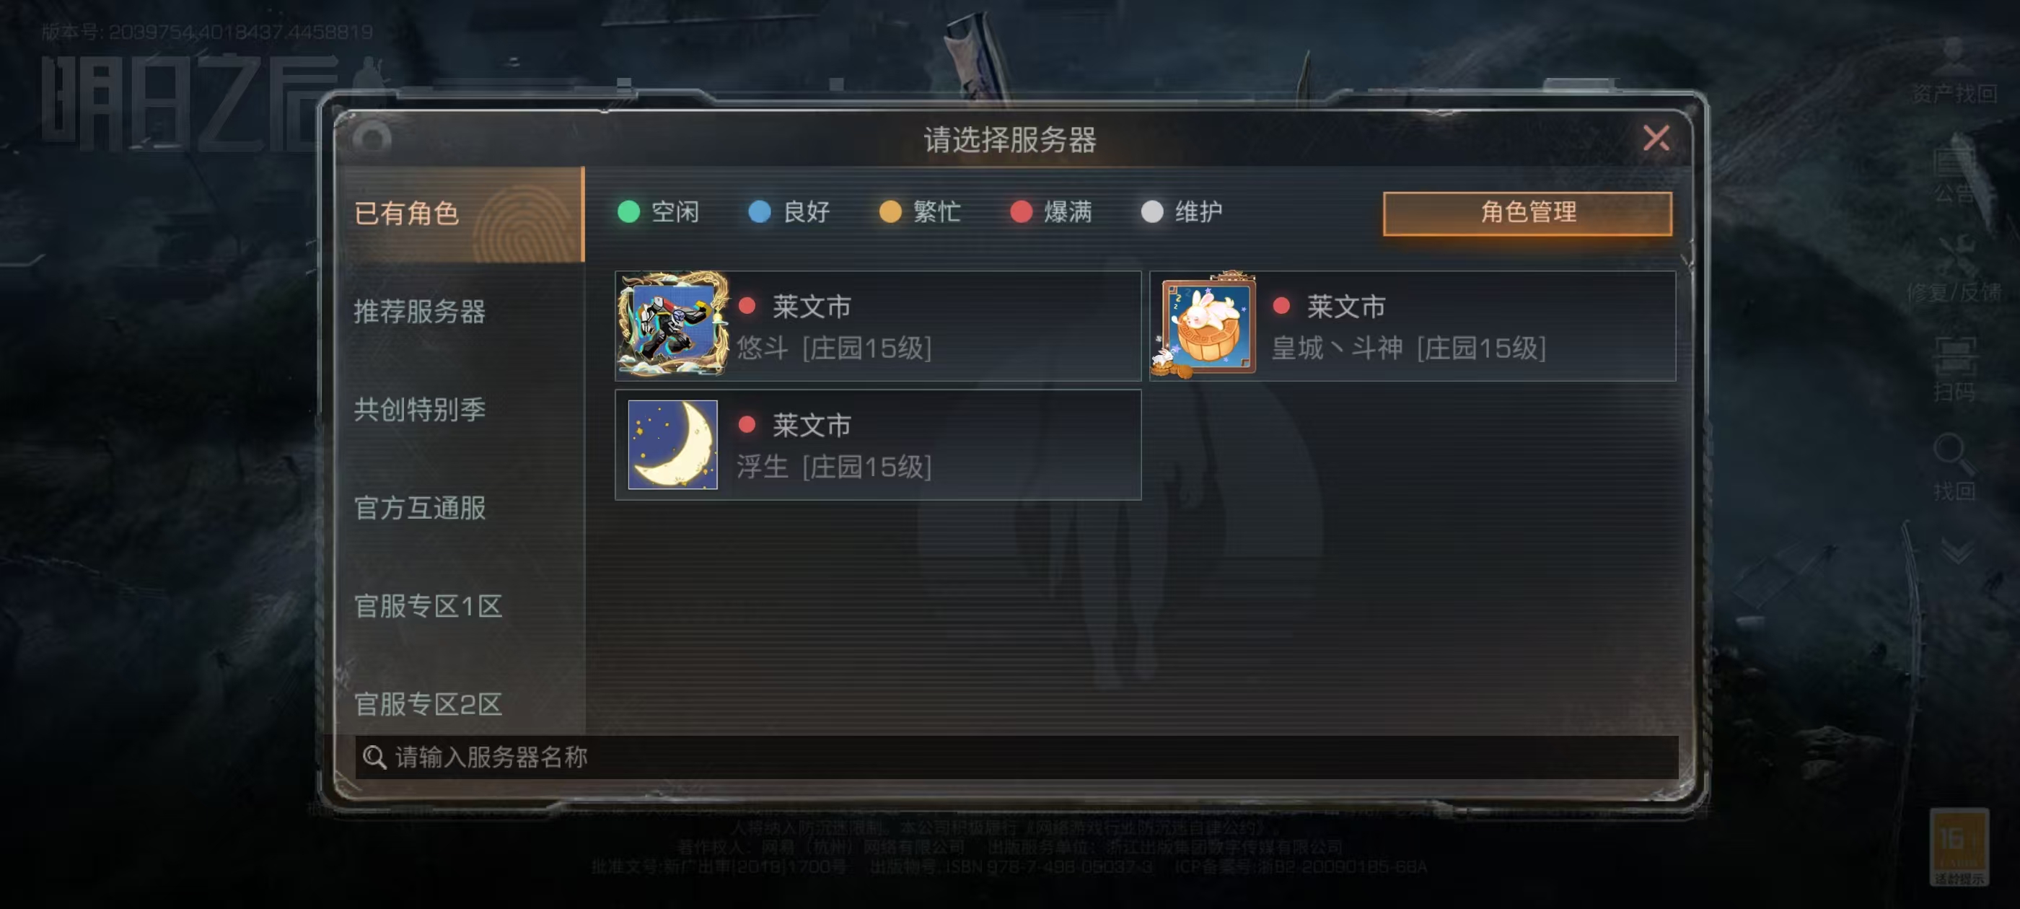Click the green 空闲 status dot
Screen dimensions: 2020x909
coord(629,212)
